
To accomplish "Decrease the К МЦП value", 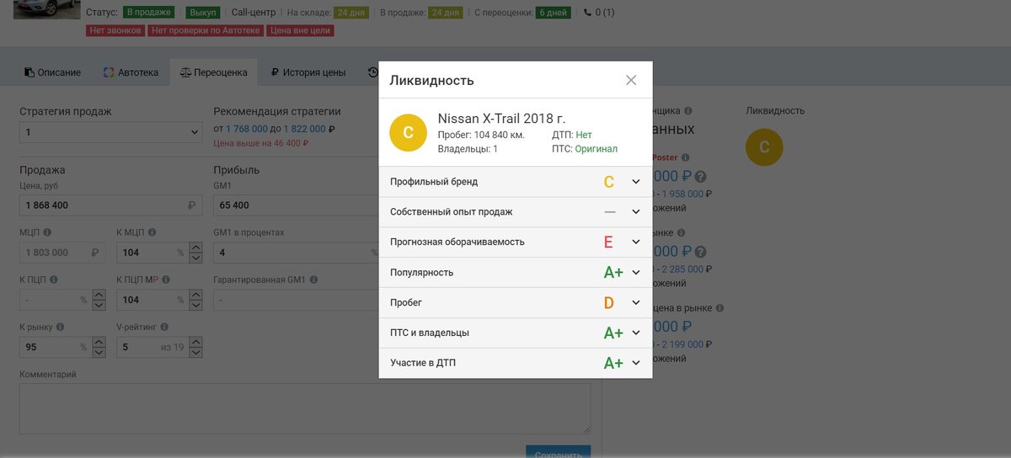I will 195,258.
